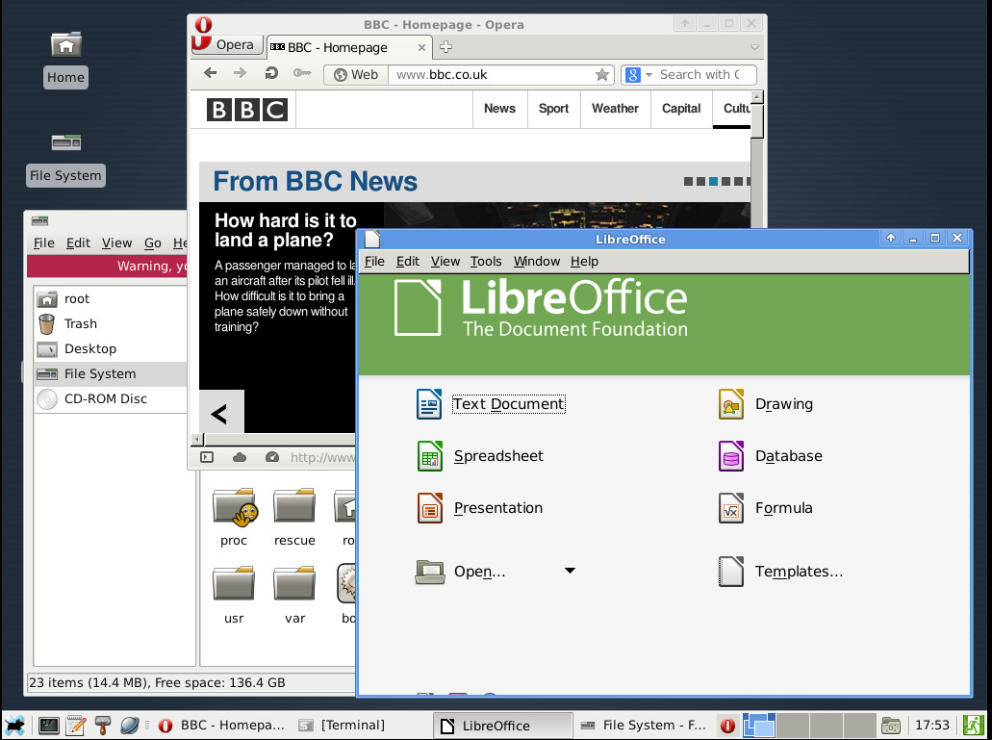Select Desktop in file manager sidebar

[110, 348]
